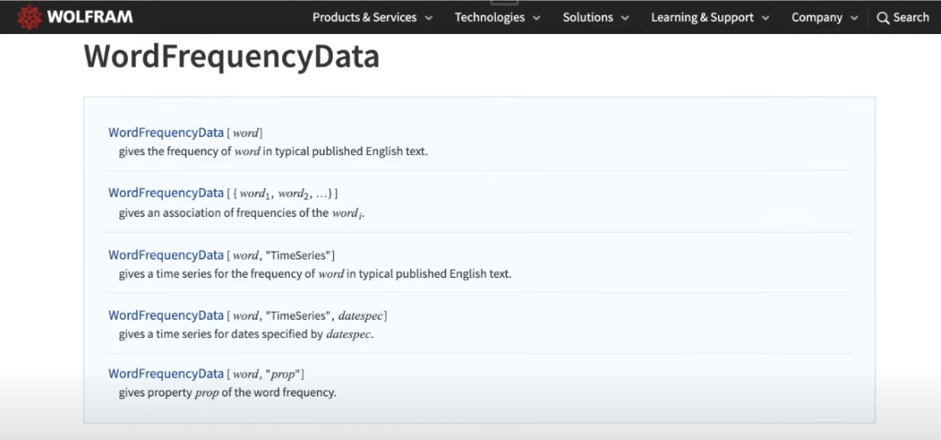The width and height of the screenshot is (941, 440).
Task: Click WordFrequencyData link with word list usage
Action: click(166, 193)
